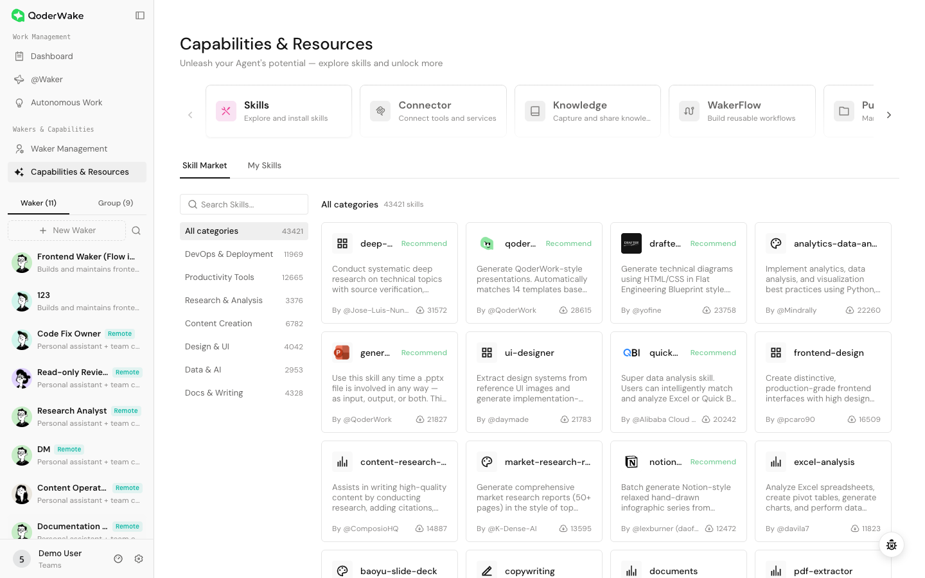This screenshot has width=925, height=578.
Task: Click frontend-design skill grid icon
Action: click(x=776, y=353)
